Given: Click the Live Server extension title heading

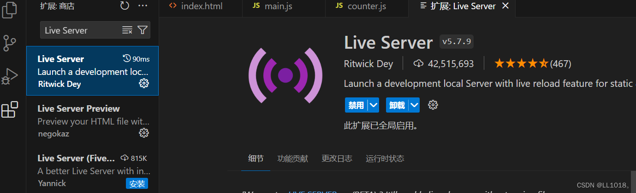Looking at the screenshot, I should [388, 43].
